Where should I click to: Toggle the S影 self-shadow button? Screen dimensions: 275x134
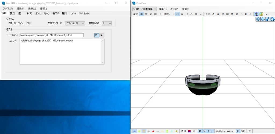[243, 131]
